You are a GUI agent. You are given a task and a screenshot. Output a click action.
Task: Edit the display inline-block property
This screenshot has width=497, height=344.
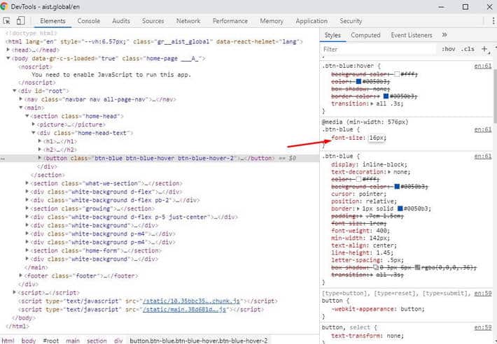pos(370,164)
